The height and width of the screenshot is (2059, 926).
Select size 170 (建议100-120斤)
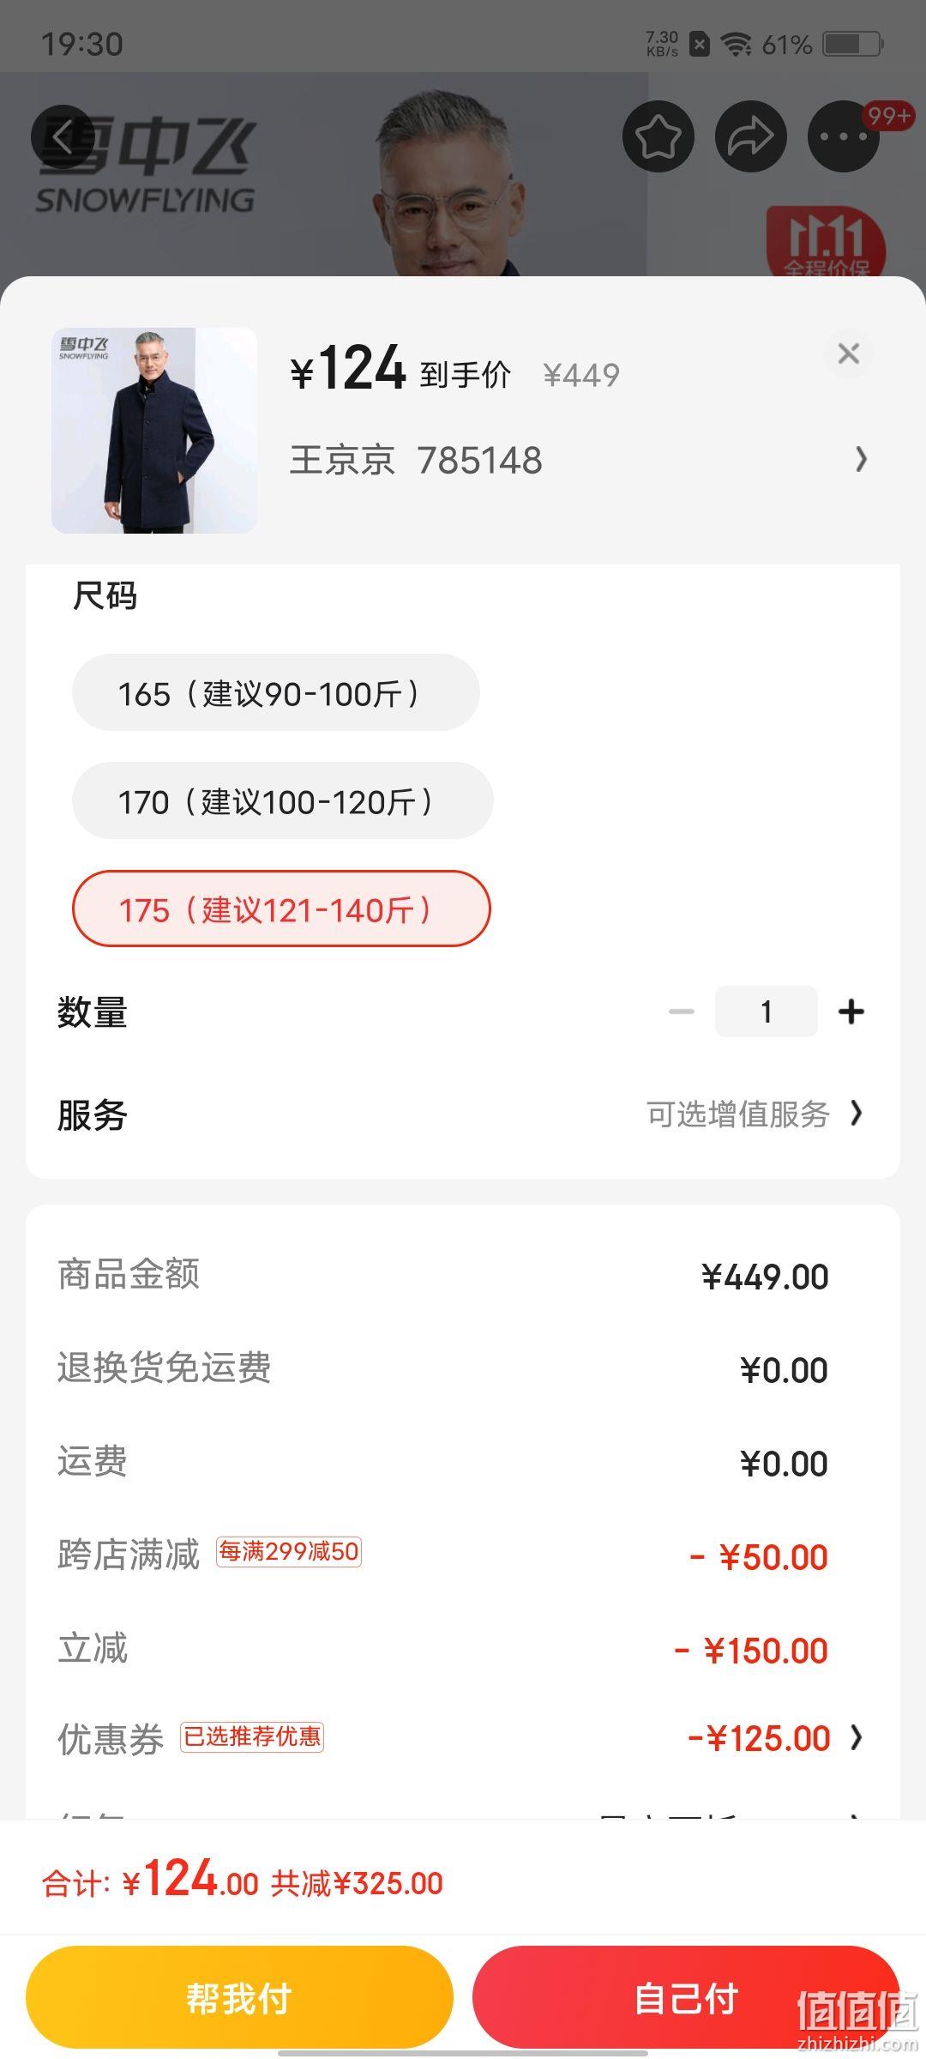(283, 801)
